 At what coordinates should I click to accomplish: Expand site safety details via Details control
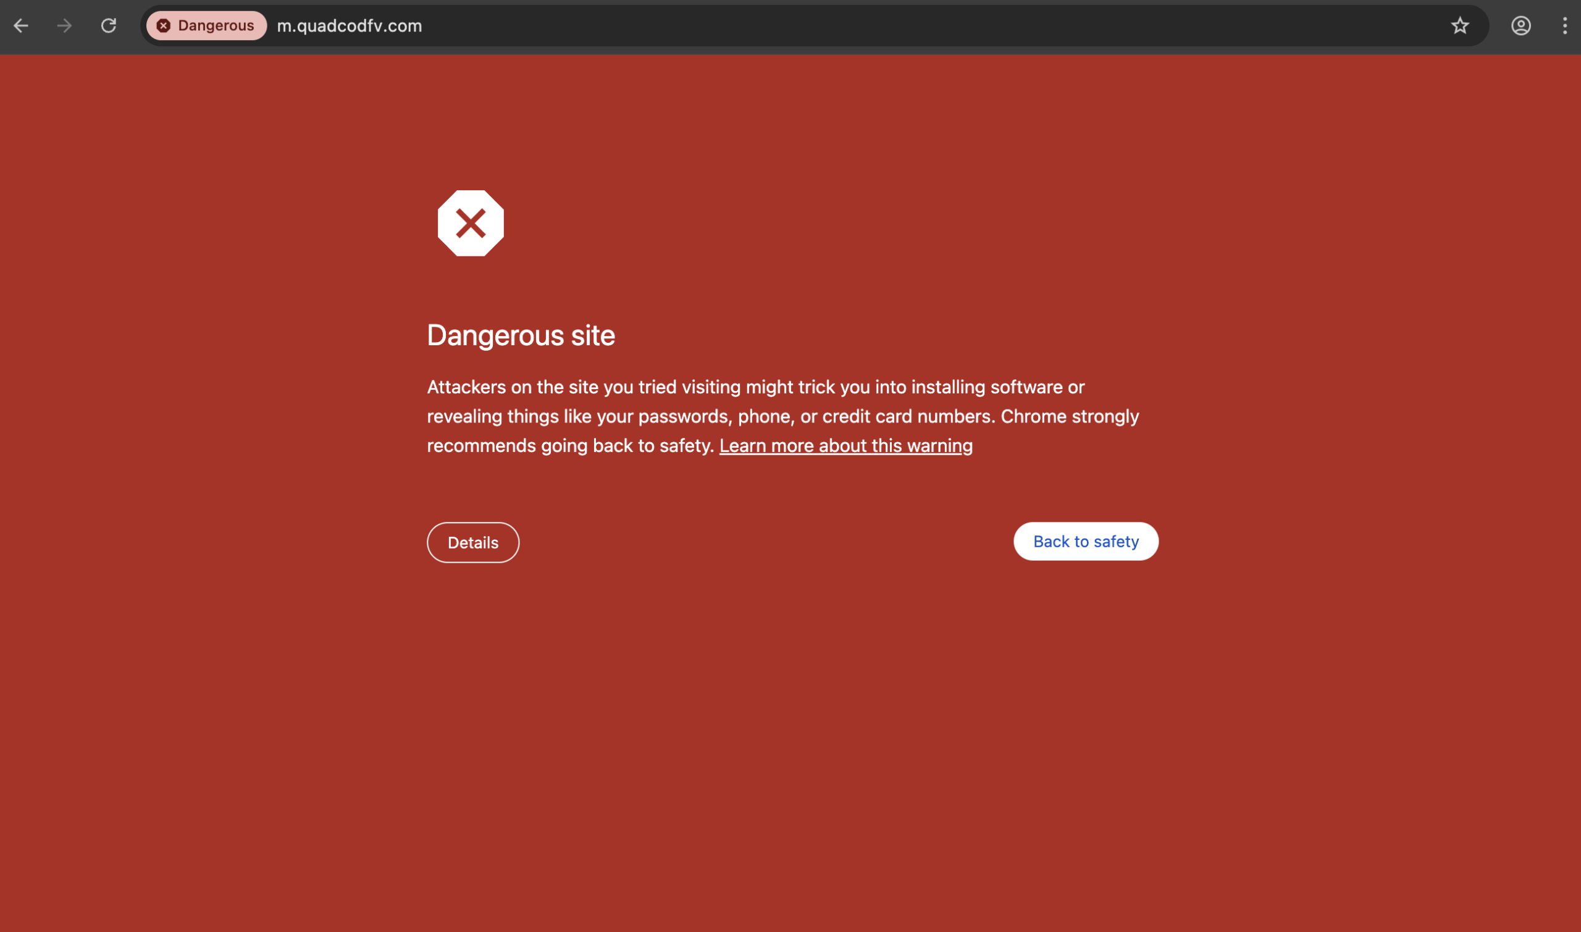(x=472, y=542)
